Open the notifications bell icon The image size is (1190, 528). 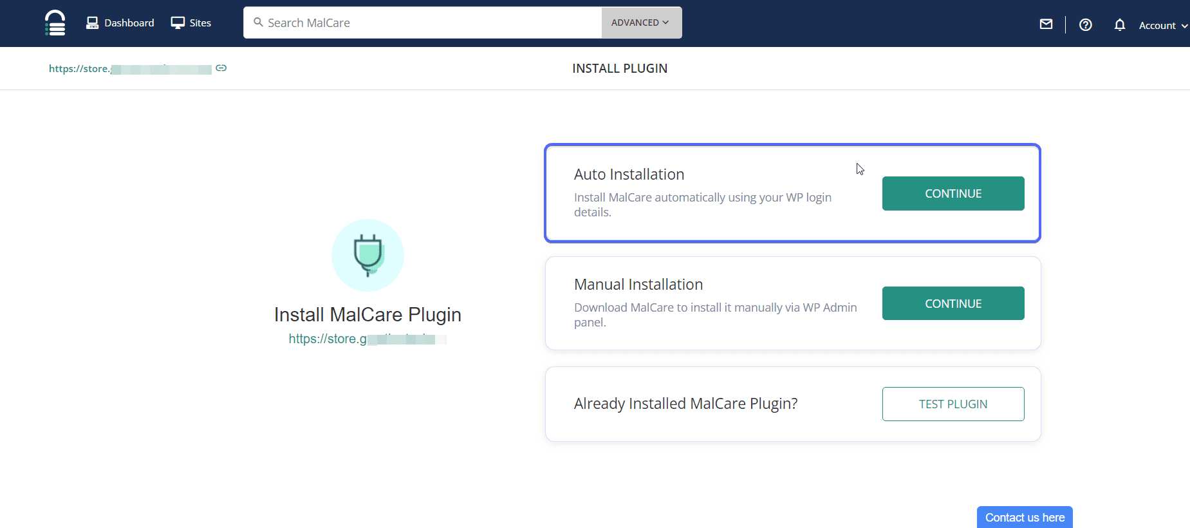coord(1120,25)
